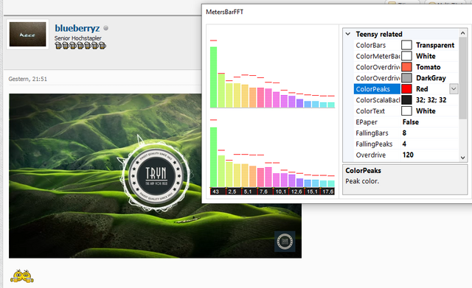The height and width of the screenshot is (288, 472).
Task: Click the Peak color description text
Action: pos(362,181)
